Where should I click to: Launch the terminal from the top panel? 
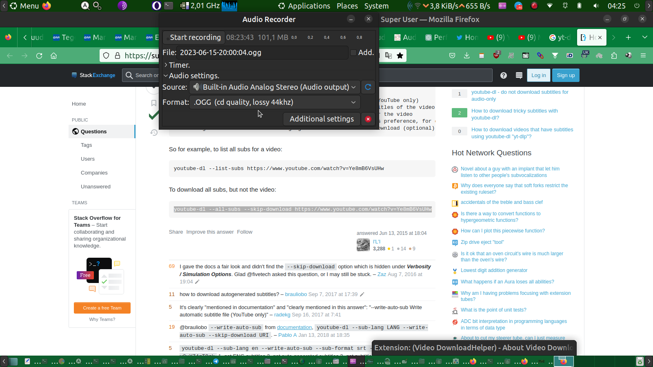point(169,6)
